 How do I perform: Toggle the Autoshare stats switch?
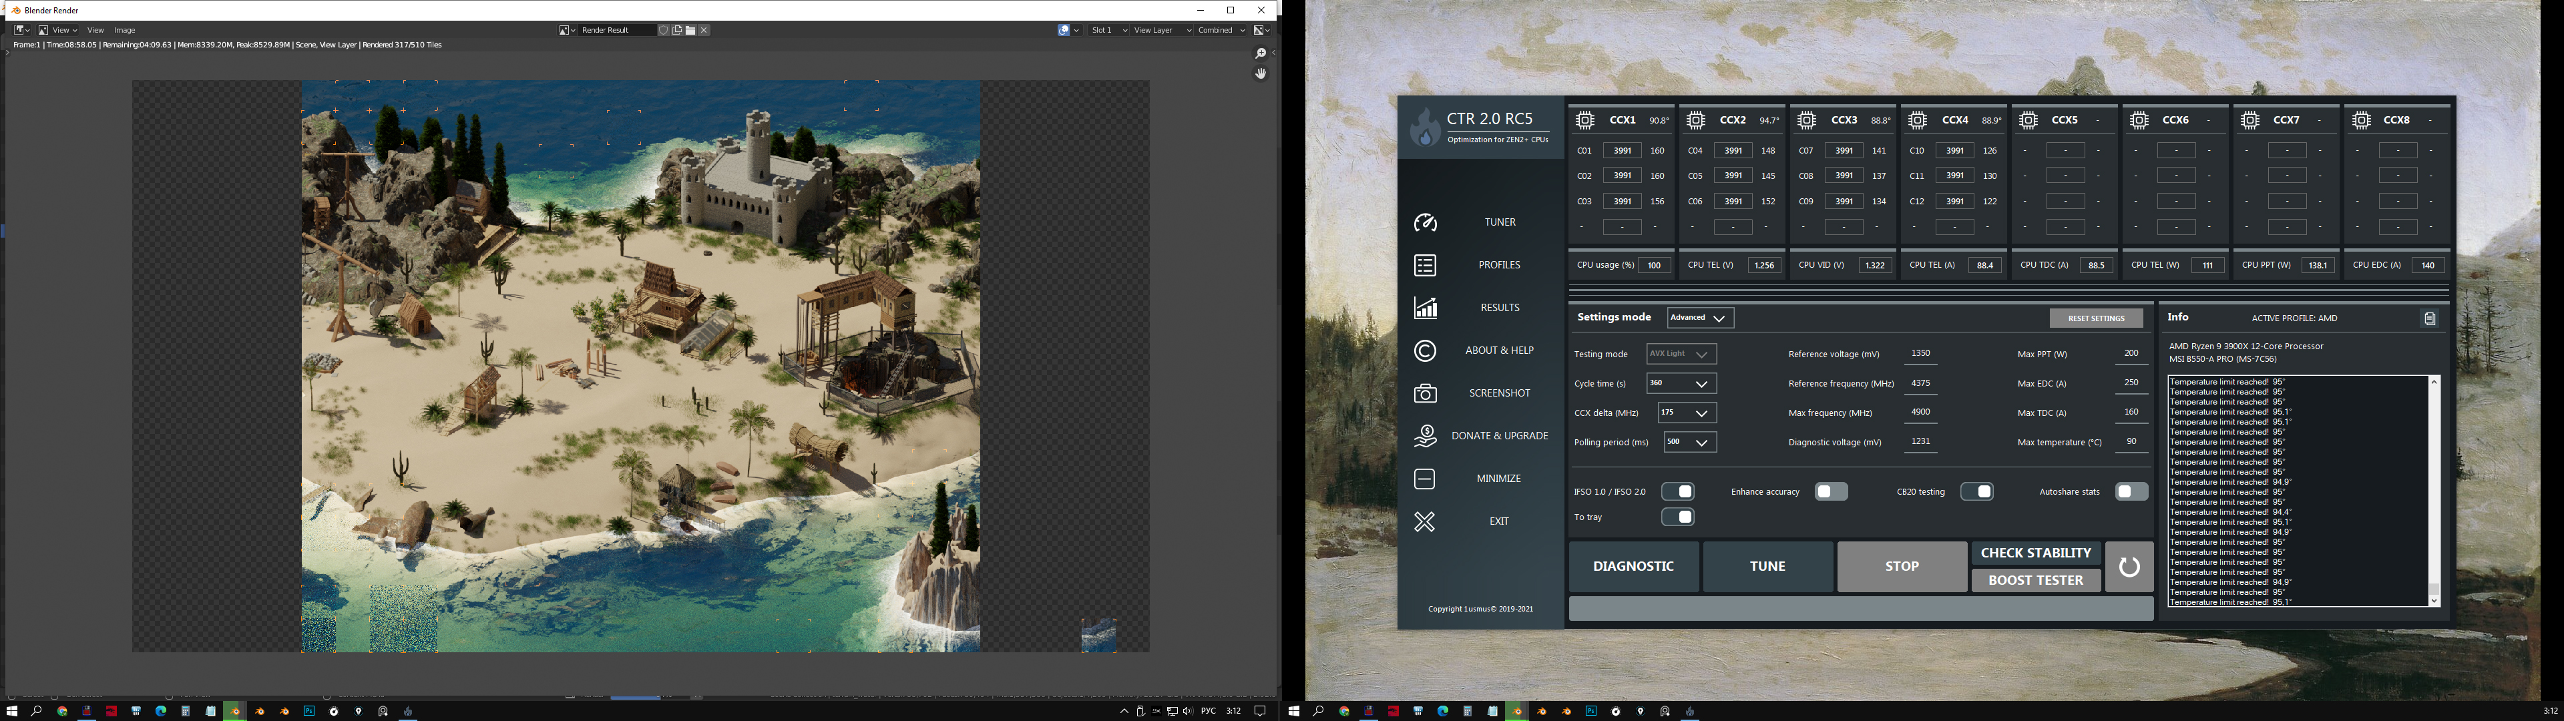pyautogui.click(x=2131, y=492)
